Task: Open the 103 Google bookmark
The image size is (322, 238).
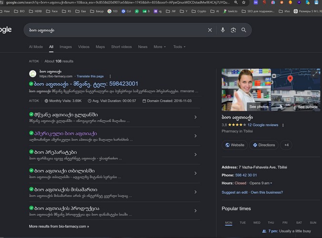Action: pyautogui.click(x=112, y=11)
